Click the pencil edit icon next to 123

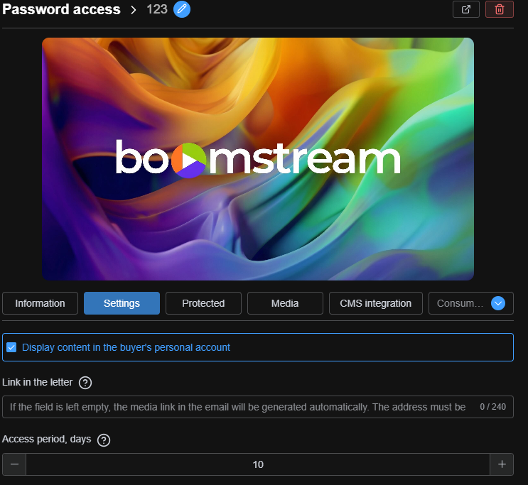182,9
